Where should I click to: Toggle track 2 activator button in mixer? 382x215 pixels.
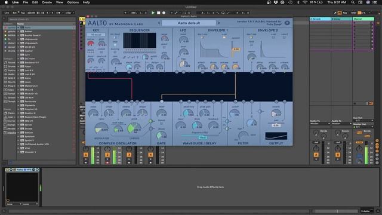pos(107,155)
